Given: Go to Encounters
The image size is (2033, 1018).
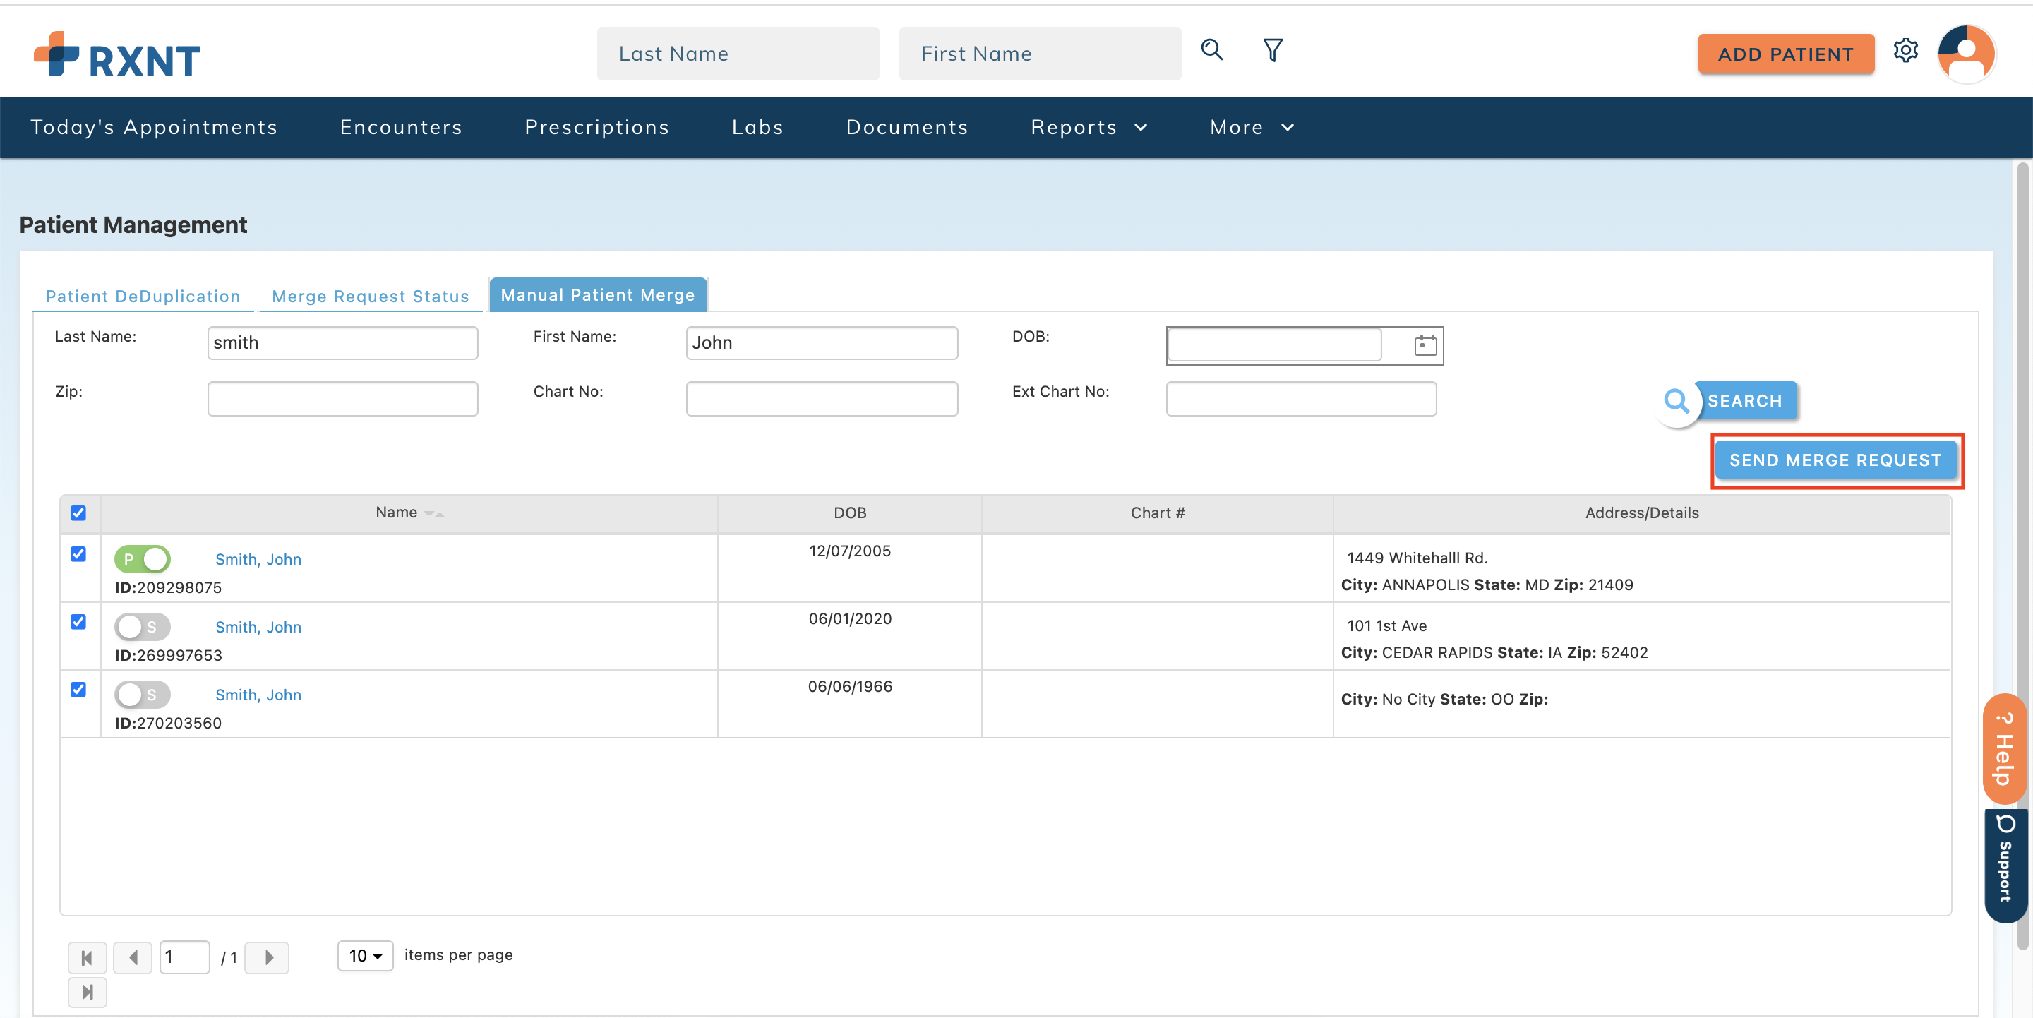Looking at the screenshot, I should pos(401,127).
